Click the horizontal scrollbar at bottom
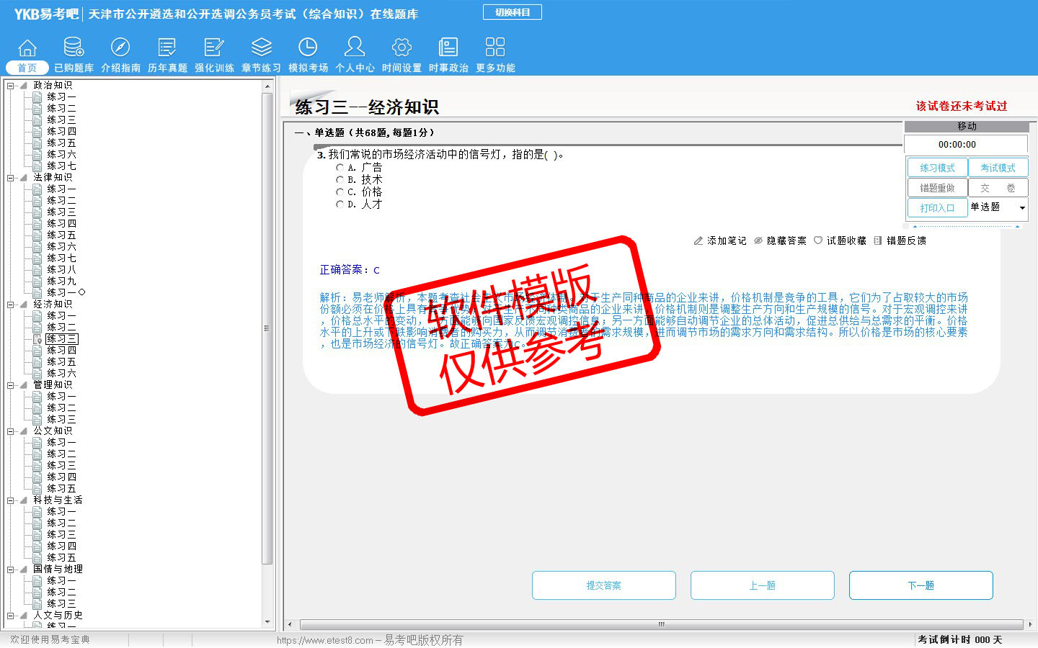Viewport: 1038px width, 648px height. (x=660, y=624)
